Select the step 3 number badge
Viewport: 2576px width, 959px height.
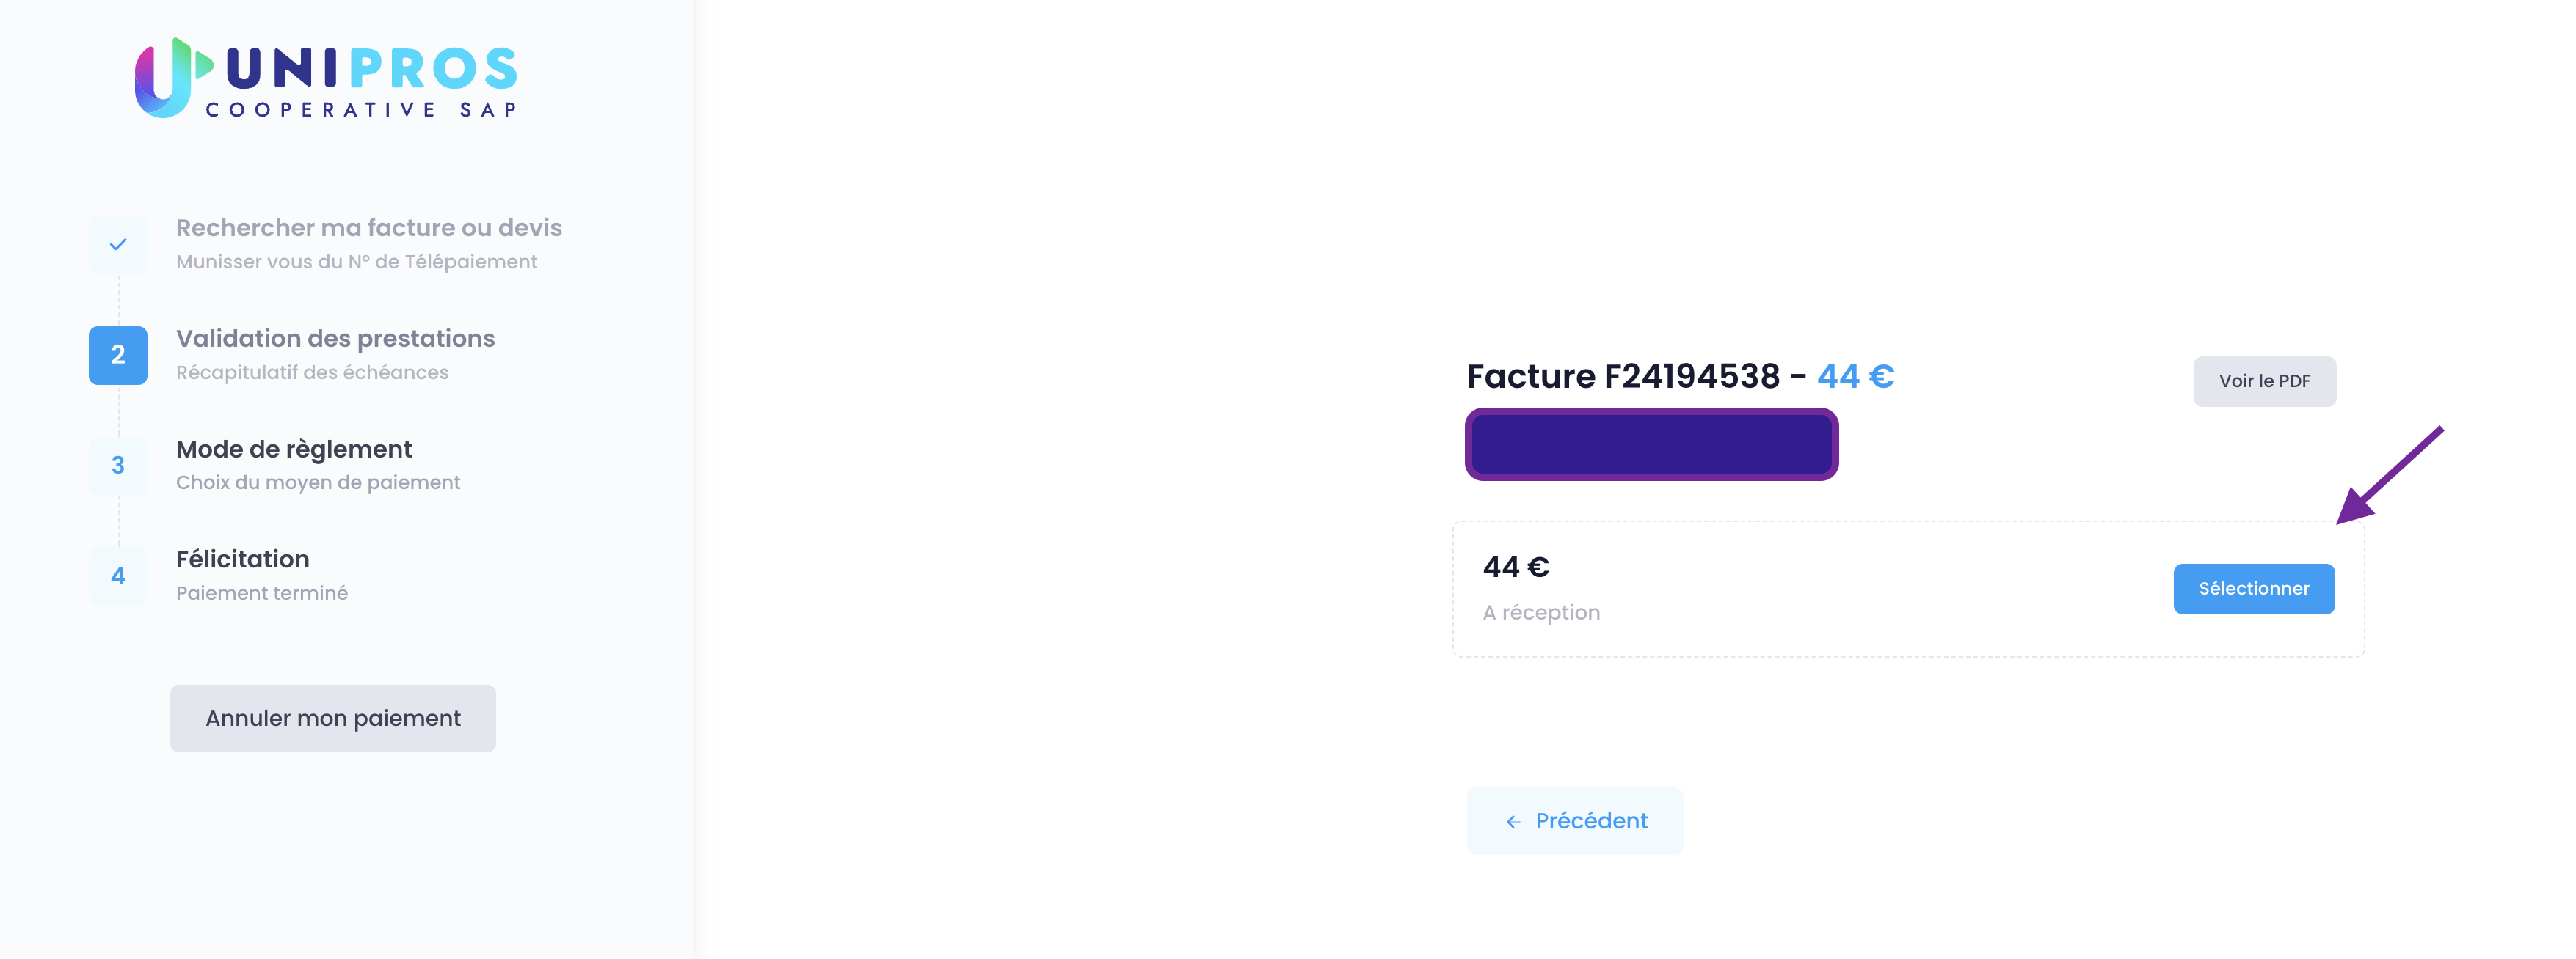click(118, 466)
